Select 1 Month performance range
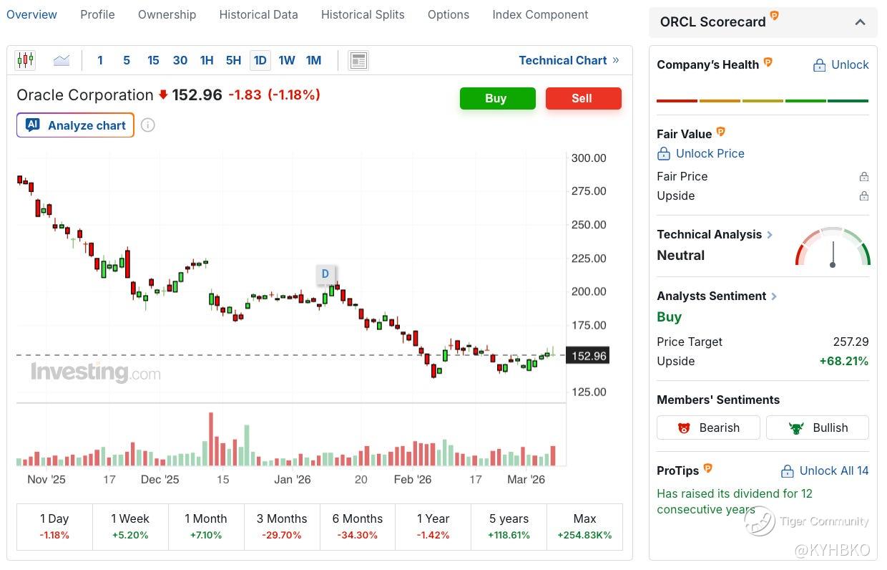 pyautogui.click(x=206, y=526)
